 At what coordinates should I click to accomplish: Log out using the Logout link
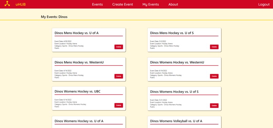pyautogui.click(x=264, y=4)
